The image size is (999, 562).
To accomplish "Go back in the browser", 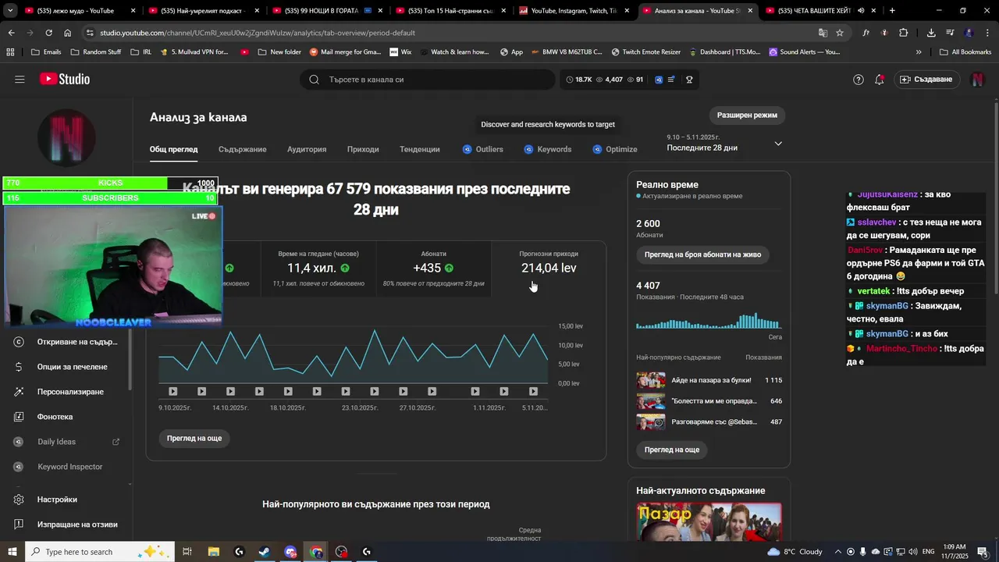I will click(x=11, y=33).
